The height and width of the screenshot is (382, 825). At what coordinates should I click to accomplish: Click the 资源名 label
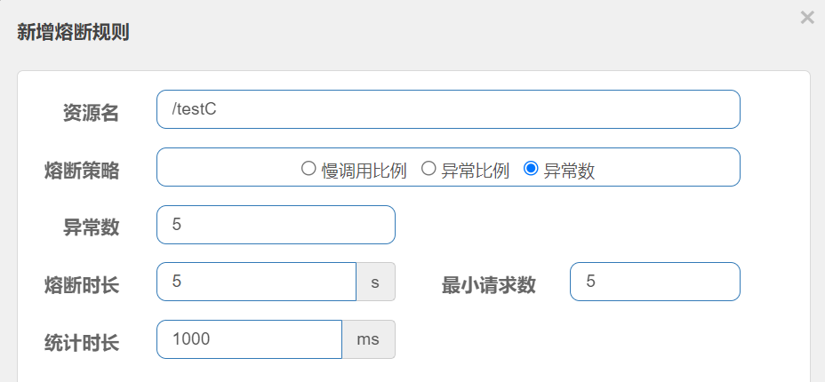91,113
